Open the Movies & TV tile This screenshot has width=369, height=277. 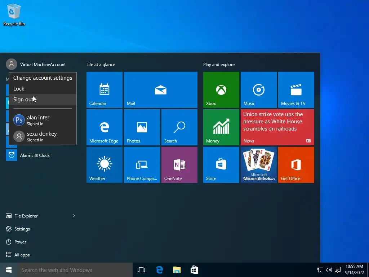click(x=296, y=90)
